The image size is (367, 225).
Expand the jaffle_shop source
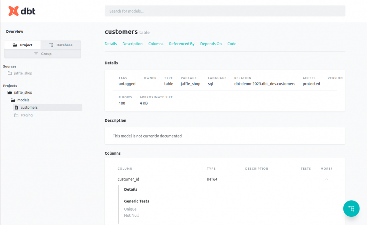[23, 73]
